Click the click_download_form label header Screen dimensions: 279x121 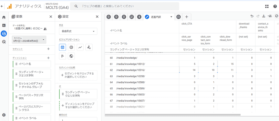tap(225, 39)
